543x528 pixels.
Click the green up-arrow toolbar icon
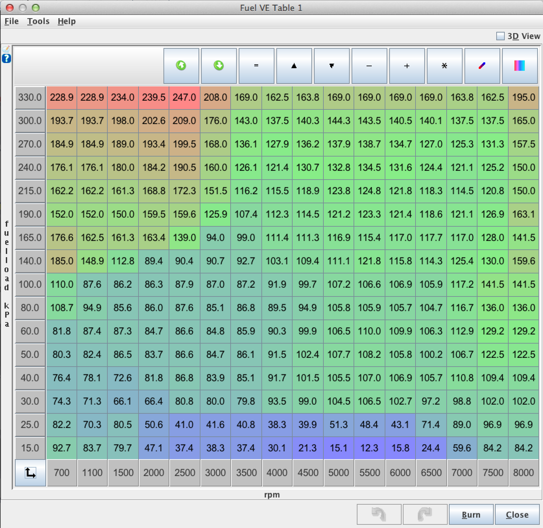click(x=181, y=66)
